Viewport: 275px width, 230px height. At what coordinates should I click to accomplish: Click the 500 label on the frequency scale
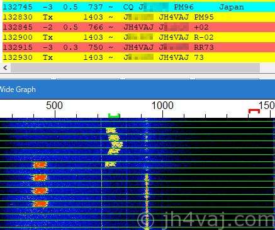tap(54, 105)
